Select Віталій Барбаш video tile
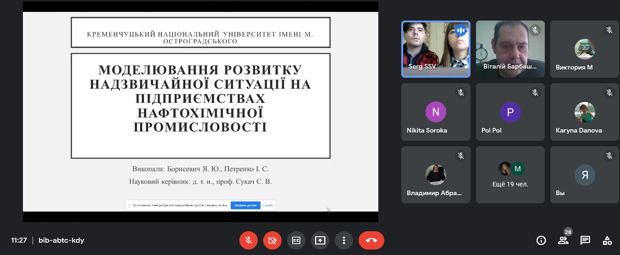620x255 pixels. [510, 49]
